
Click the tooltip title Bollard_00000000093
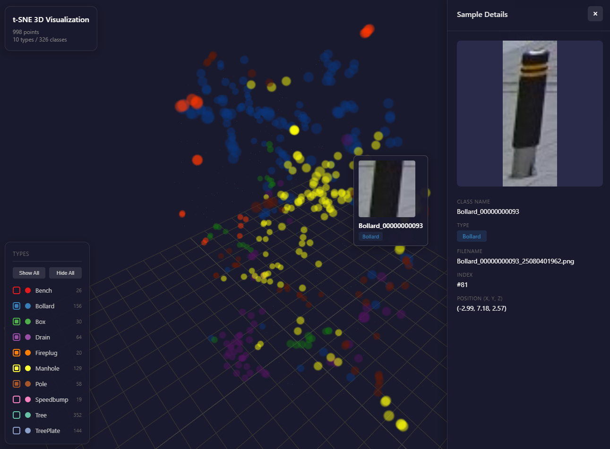click(391, 226)
